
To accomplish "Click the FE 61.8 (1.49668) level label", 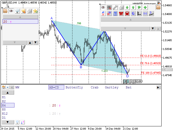I will (150, 56).
